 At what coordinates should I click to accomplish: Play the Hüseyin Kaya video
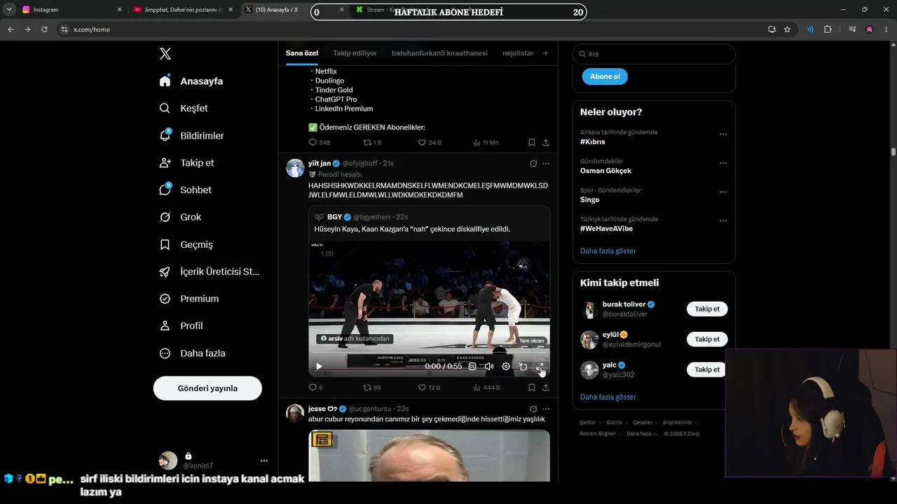point(319,366)
